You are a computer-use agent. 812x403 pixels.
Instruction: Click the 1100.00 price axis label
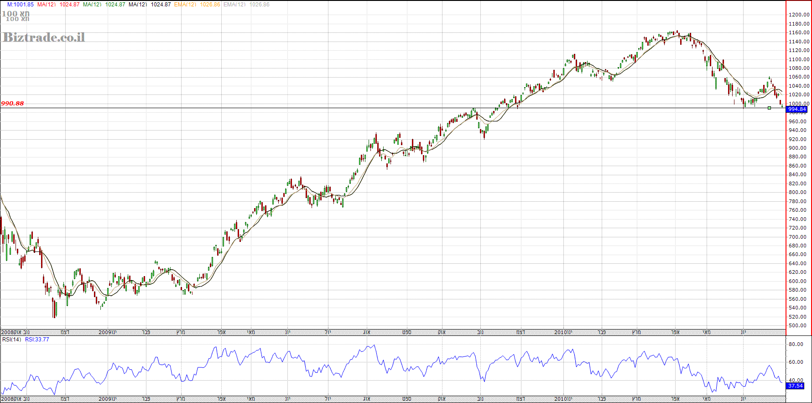click(799, 59)
